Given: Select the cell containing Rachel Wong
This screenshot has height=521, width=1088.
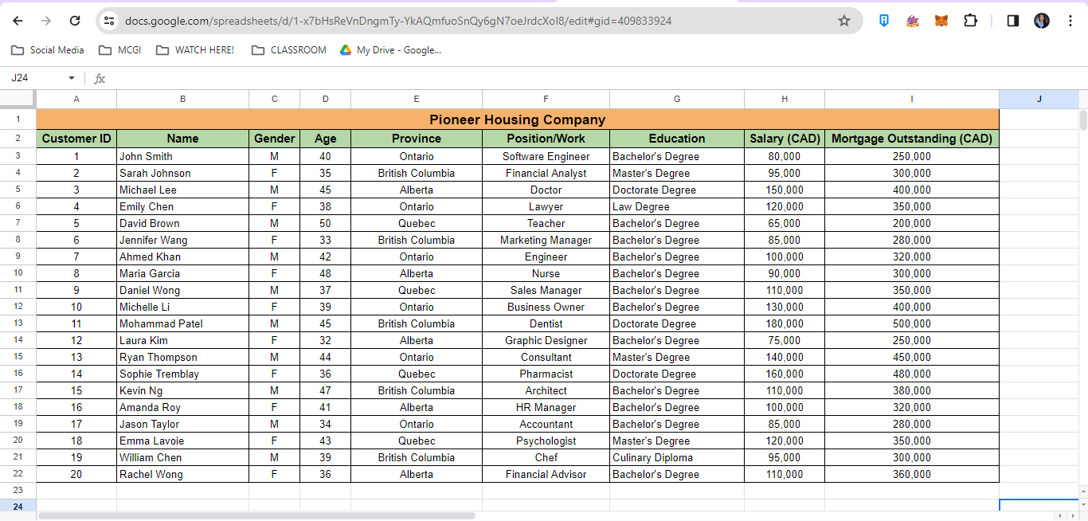Looking at the screenshot, I should tap(182, 474).
